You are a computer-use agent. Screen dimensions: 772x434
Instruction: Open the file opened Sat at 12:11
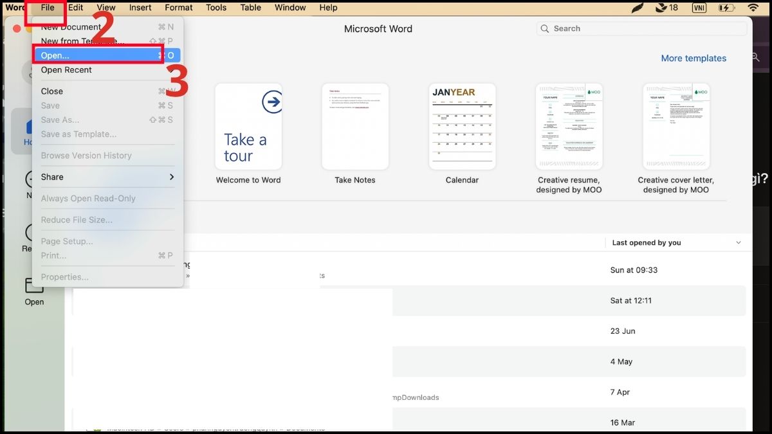tap(409, 300)
